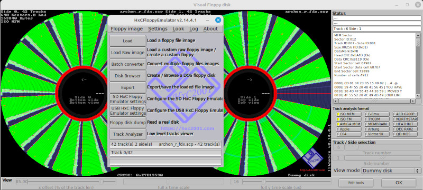Open the Batch converter
This screenshot has width=423, height=190.
coord(127,64)
